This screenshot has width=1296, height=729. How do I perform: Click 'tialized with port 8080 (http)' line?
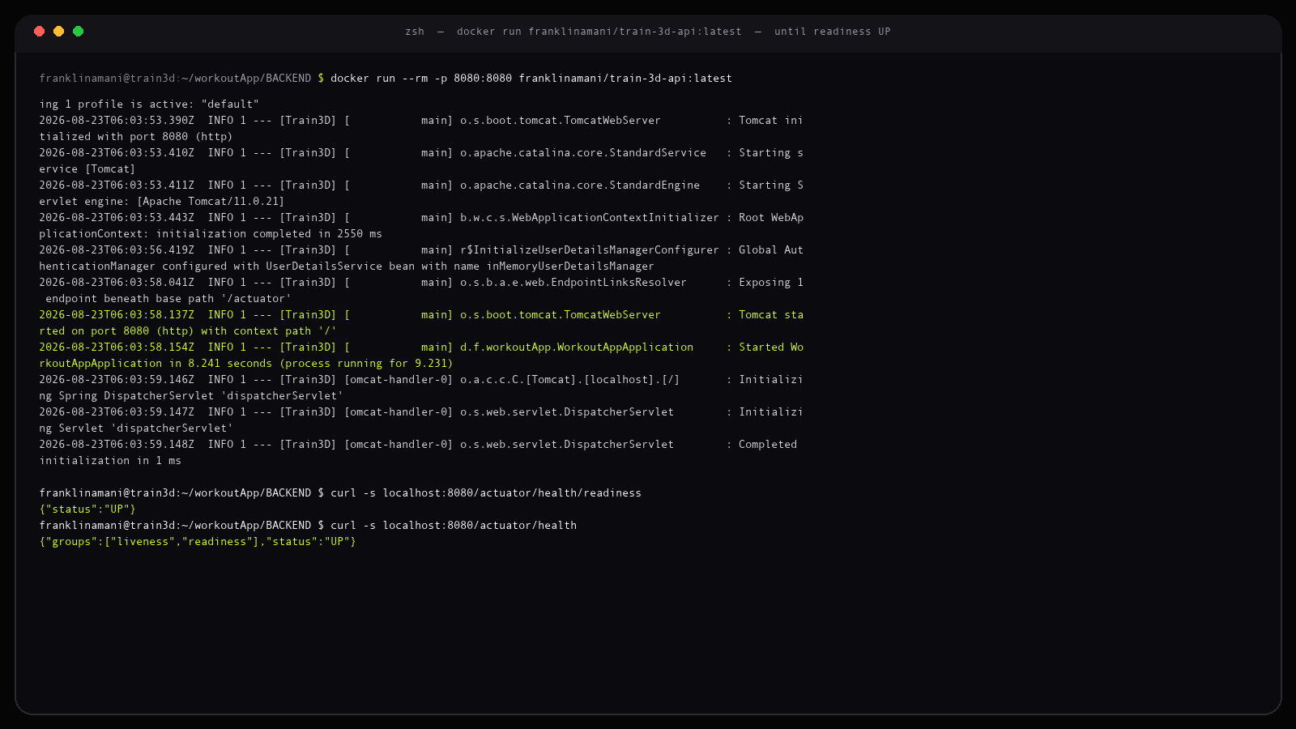coord(136,137)
